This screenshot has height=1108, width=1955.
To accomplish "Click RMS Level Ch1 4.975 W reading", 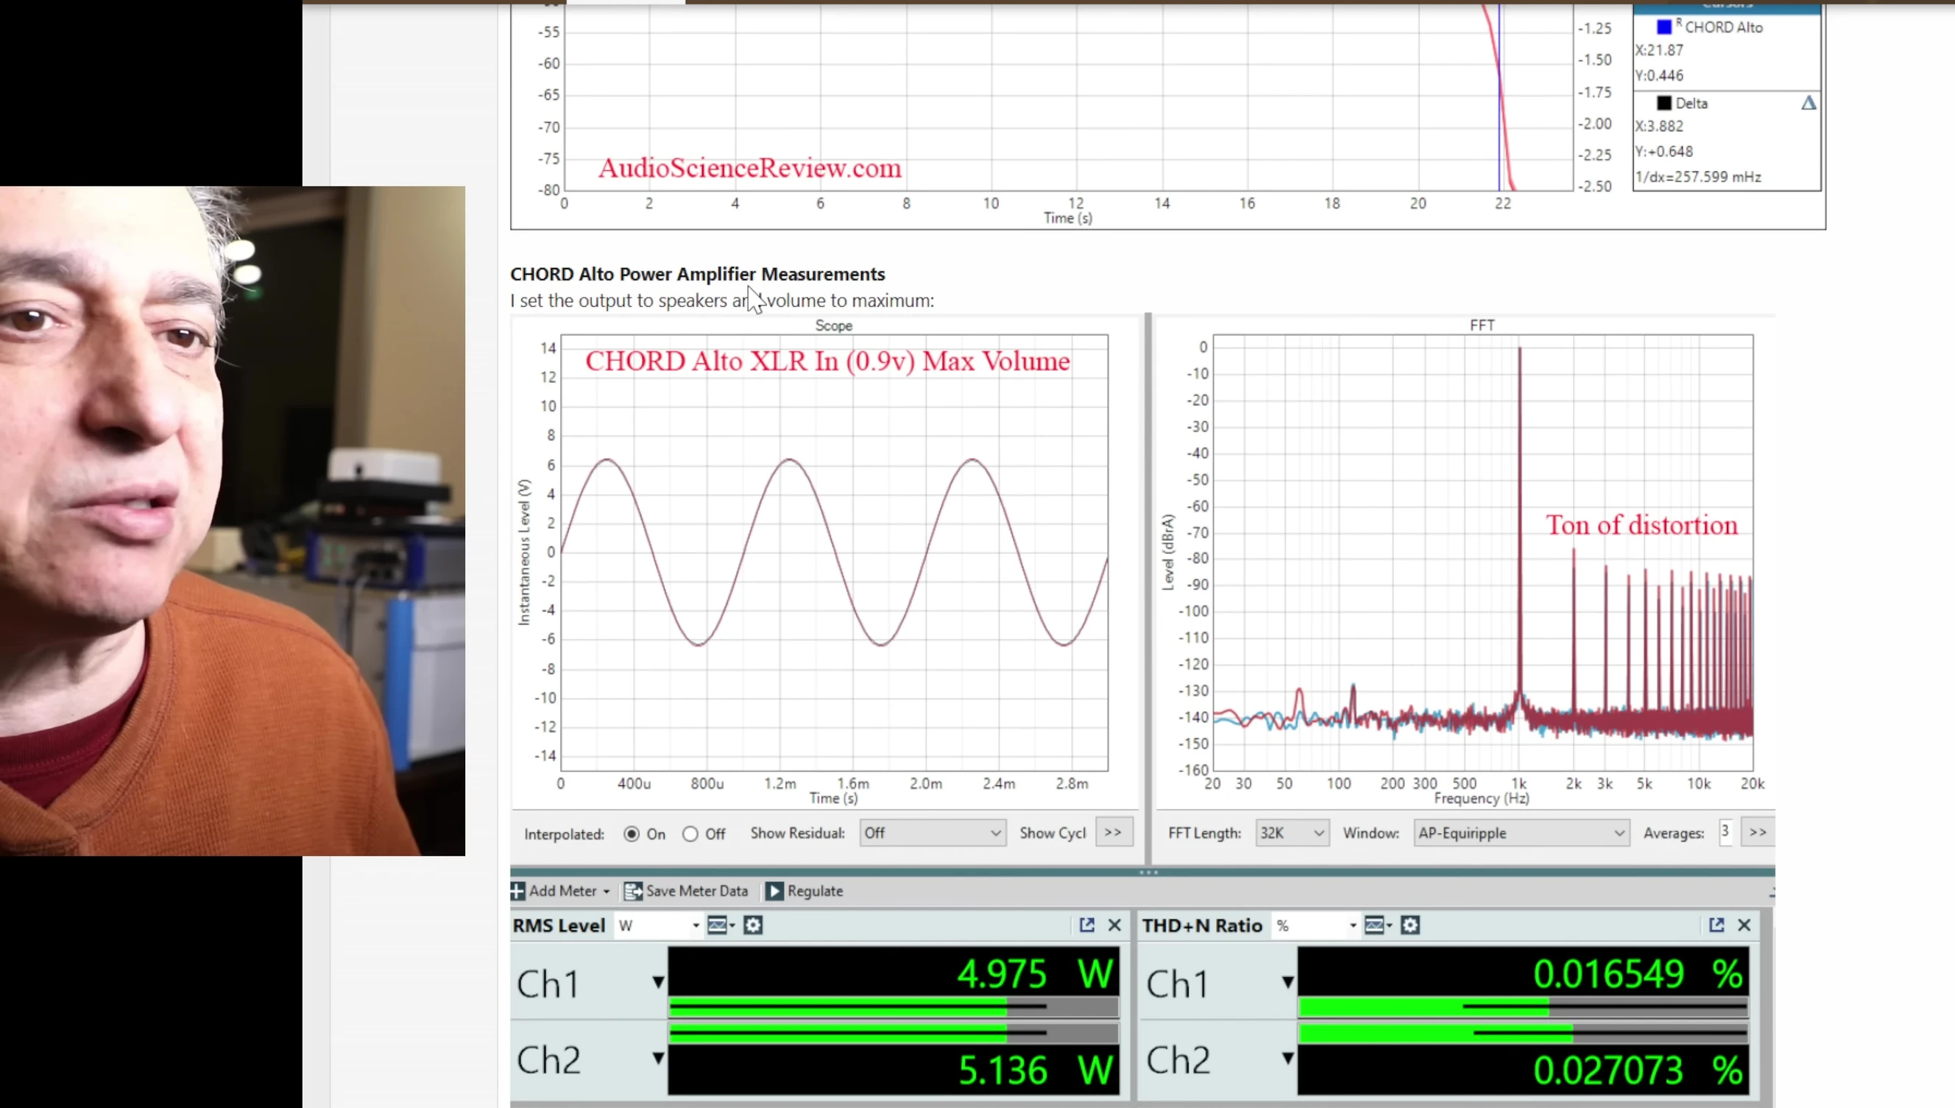I will (893, 973).
